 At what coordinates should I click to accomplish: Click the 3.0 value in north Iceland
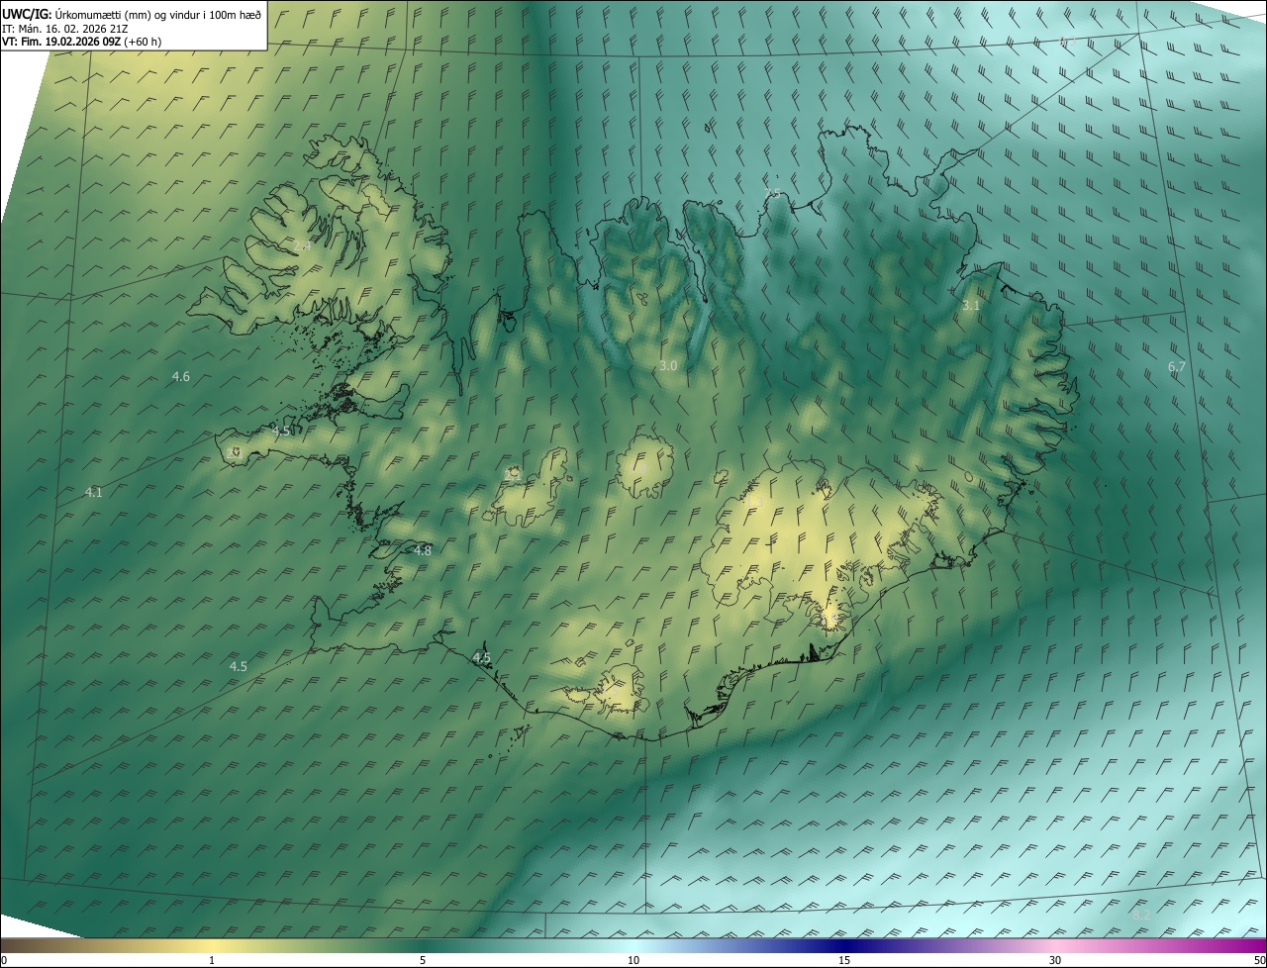(668, 366)
